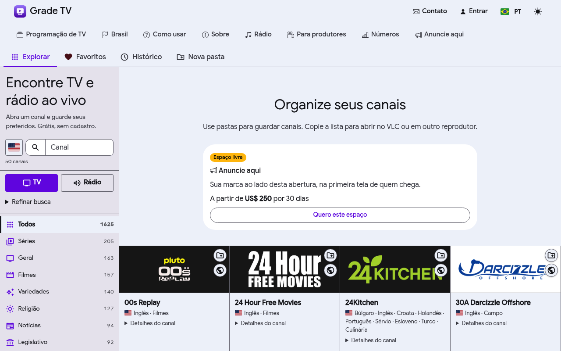The image size is (561, 351).
Task: Select the Todos category
Action: click(60, 224)
